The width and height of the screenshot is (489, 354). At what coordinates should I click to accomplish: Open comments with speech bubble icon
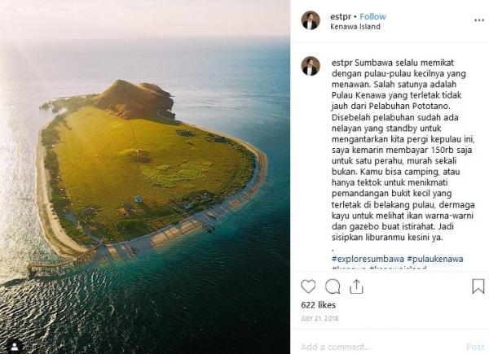[x=333, y=286]
